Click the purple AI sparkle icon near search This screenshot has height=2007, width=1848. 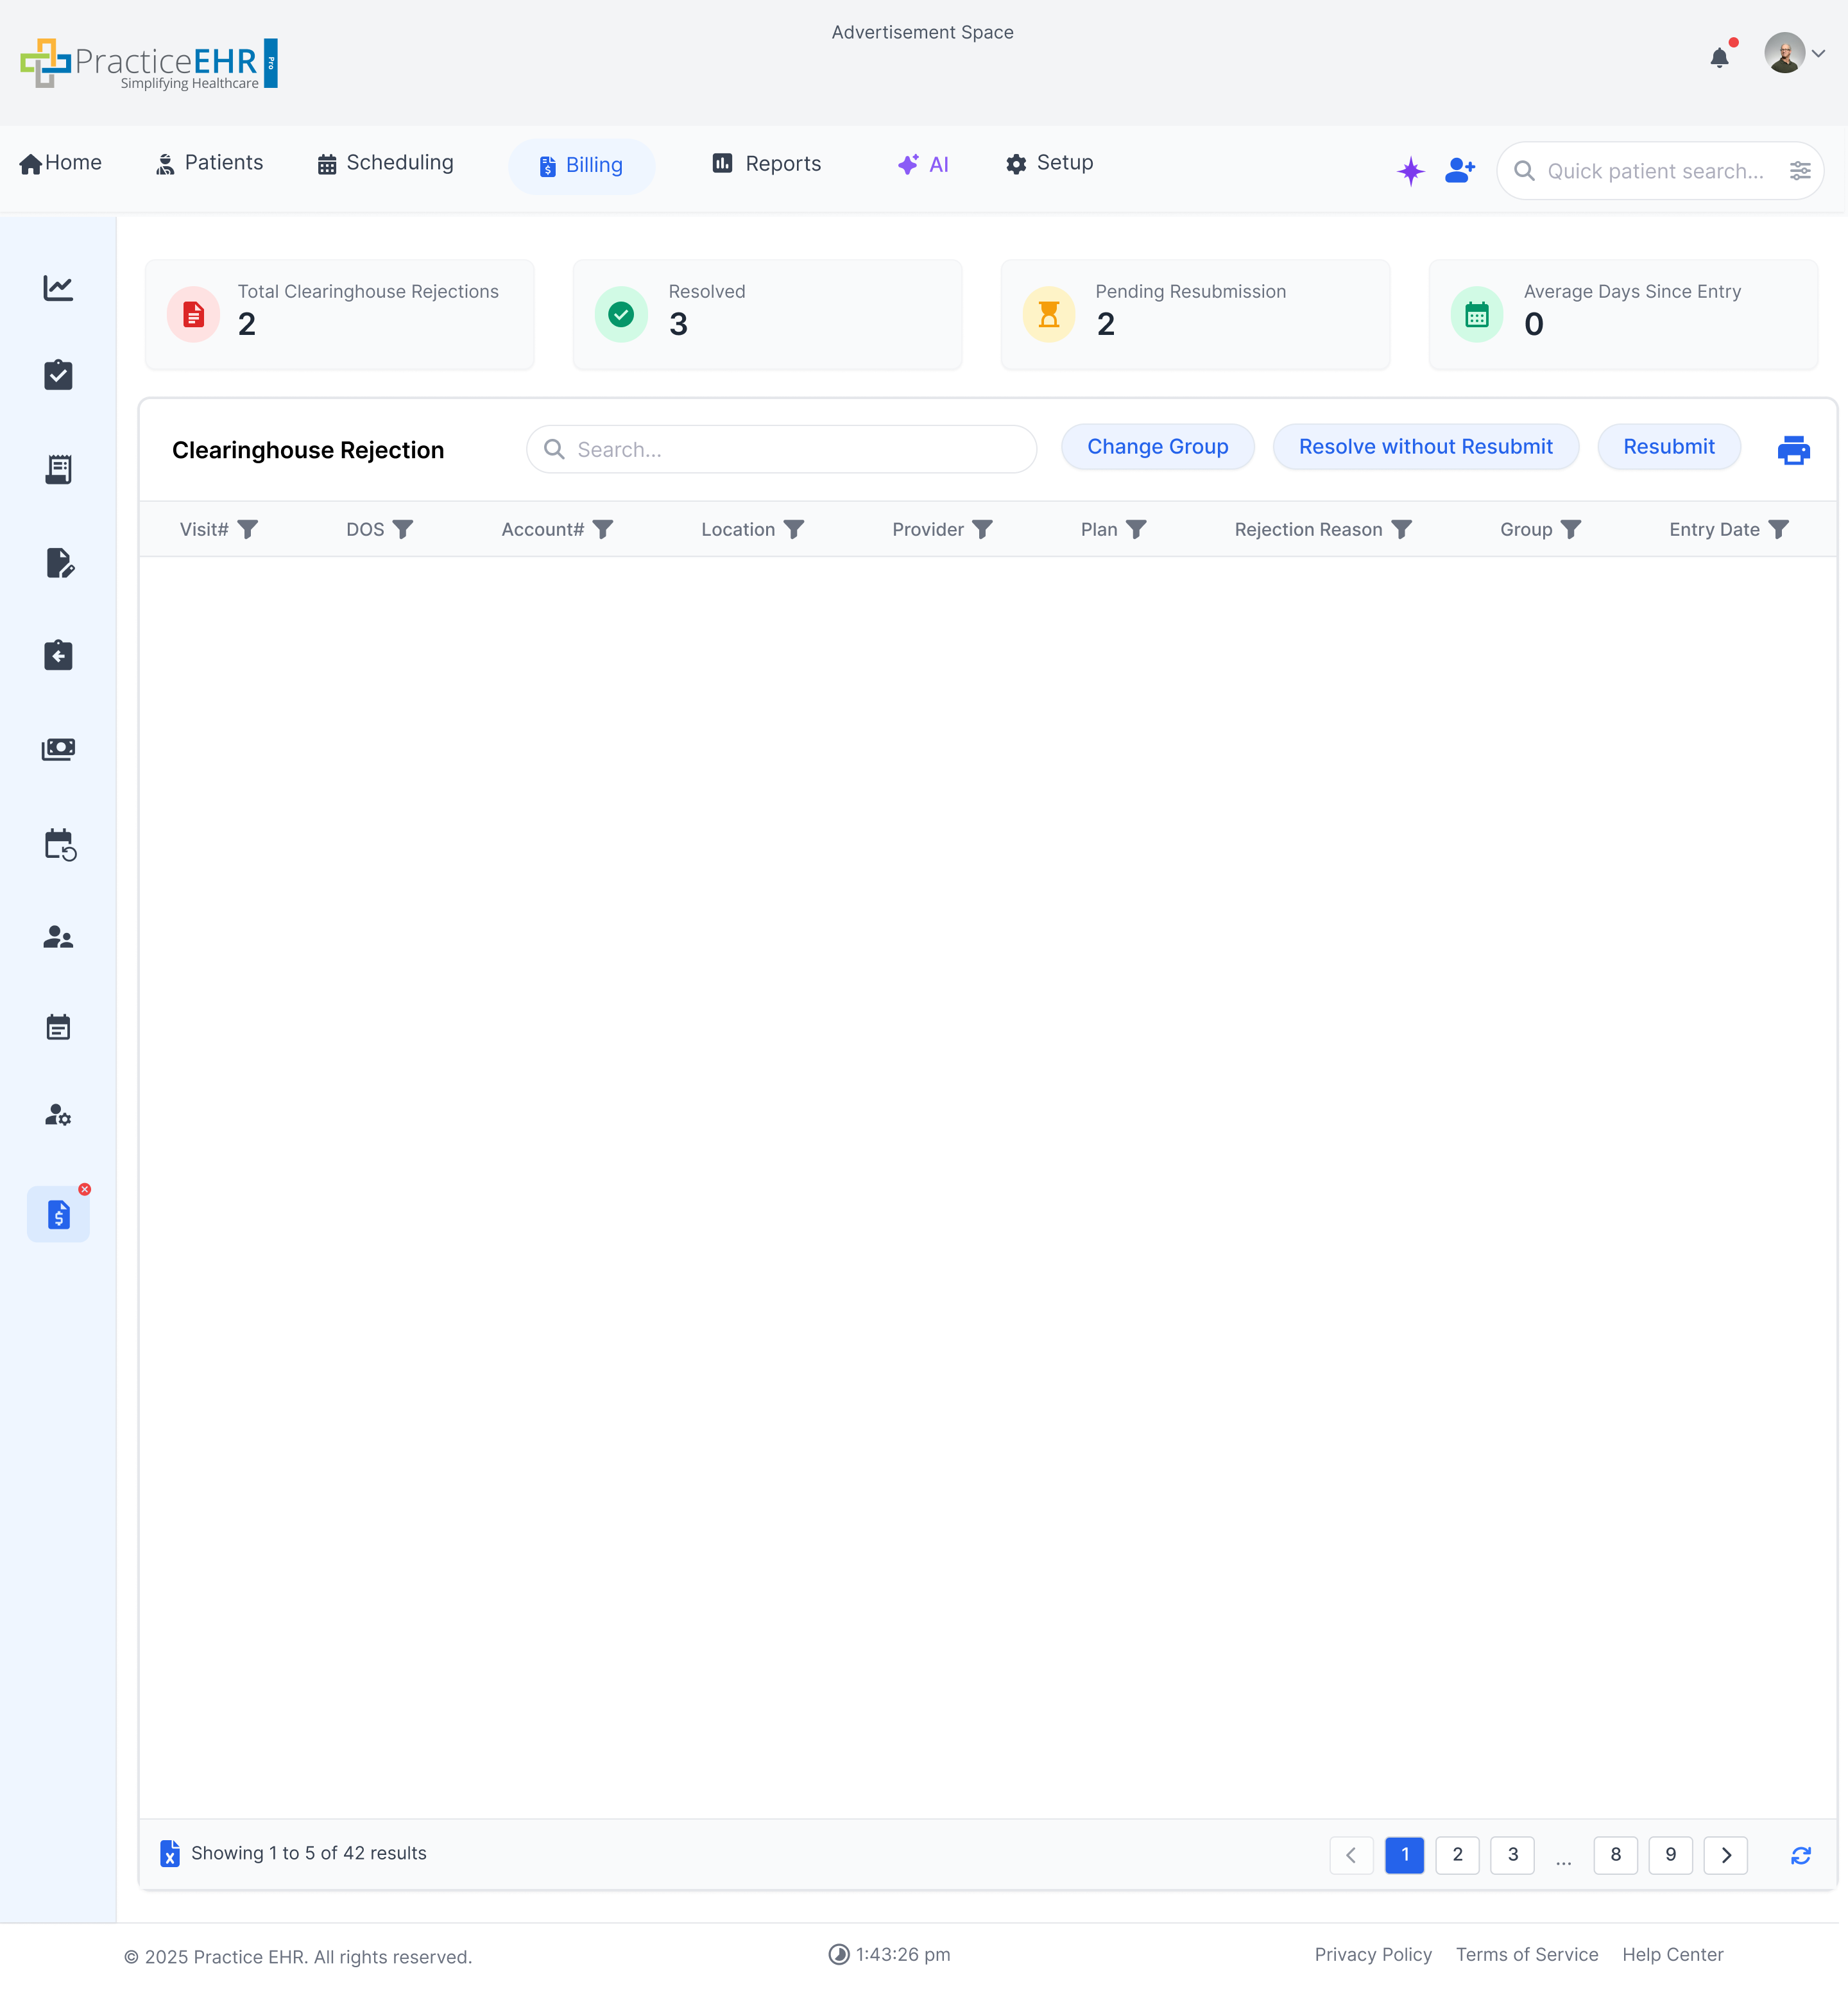tap(1410, 171)
